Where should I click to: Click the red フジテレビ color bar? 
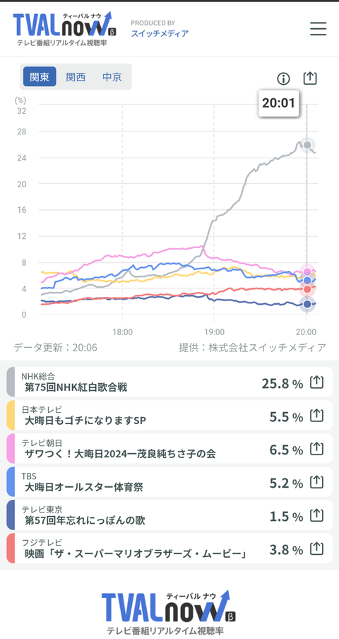(11, 548)
